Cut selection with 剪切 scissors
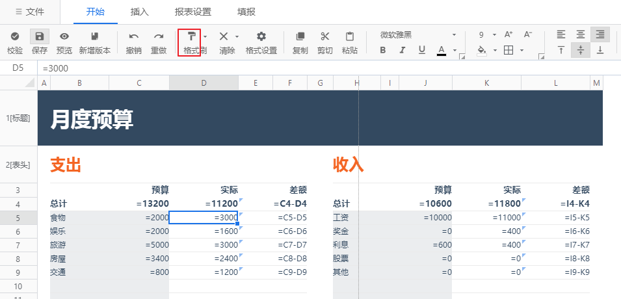621x299 pixels. 324,36
